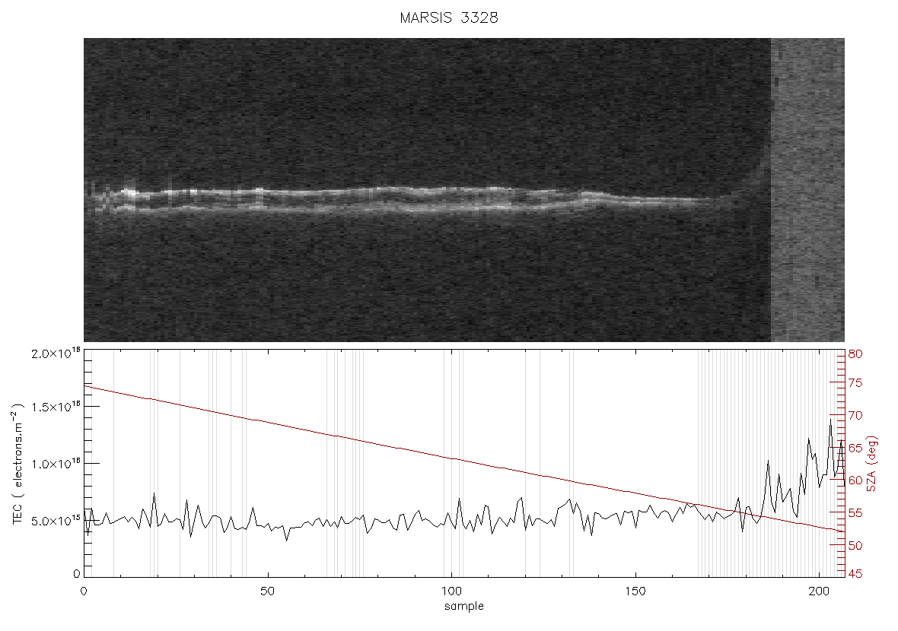Click the SZA tick label 70
Screen dimensions: 898x631
pos(855,415)
